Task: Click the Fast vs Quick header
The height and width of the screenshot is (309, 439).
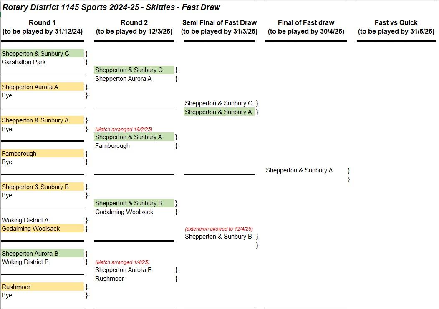Action: tap(396, 27)
